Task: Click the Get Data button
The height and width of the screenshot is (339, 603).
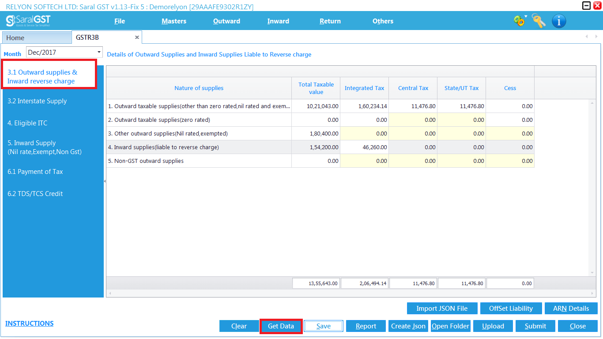Action: coord(281,326)
